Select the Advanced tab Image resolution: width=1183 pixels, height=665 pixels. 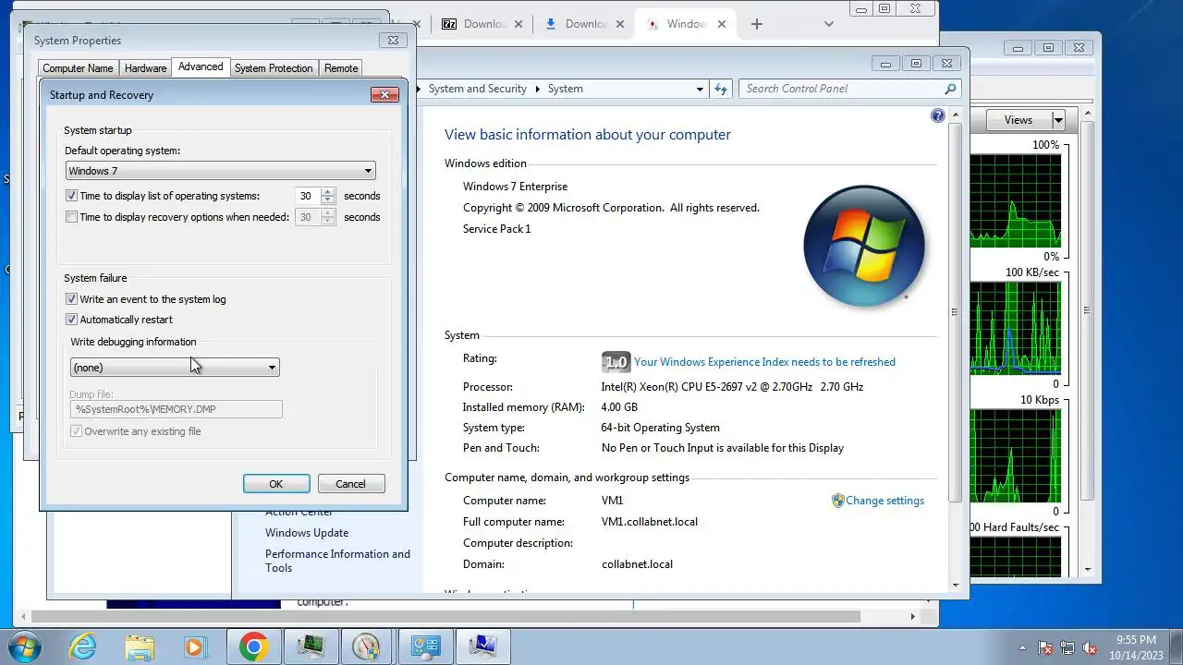point(201,66)
